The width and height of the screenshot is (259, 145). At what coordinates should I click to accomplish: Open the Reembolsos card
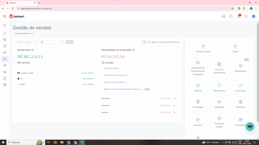(x=219, y=87)
